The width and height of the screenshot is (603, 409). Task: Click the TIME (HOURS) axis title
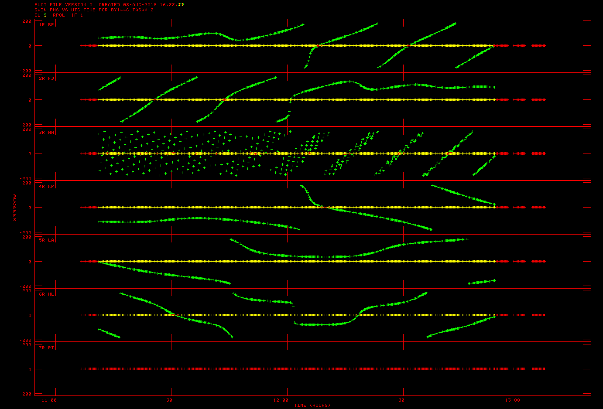(312, 406)
